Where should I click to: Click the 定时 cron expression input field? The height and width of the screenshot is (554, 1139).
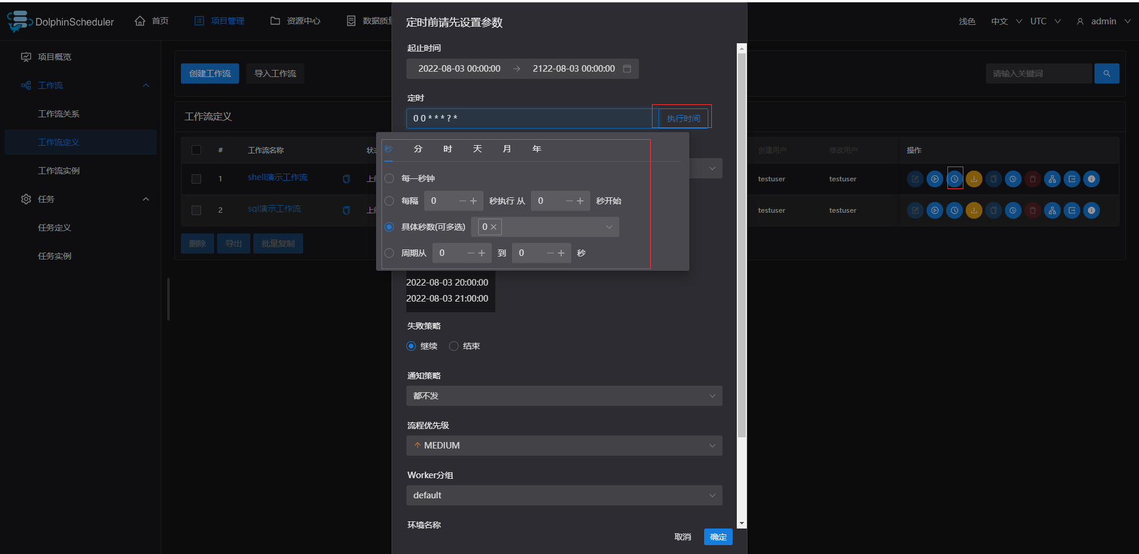532,119
